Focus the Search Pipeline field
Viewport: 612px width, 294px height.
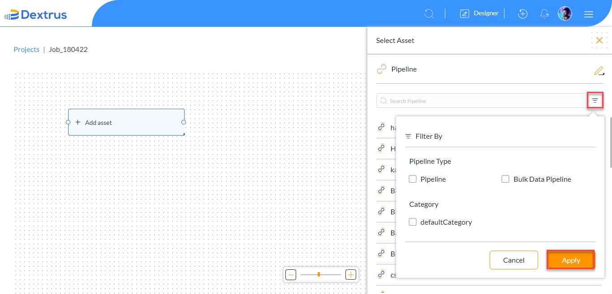[x=482, y=101]
